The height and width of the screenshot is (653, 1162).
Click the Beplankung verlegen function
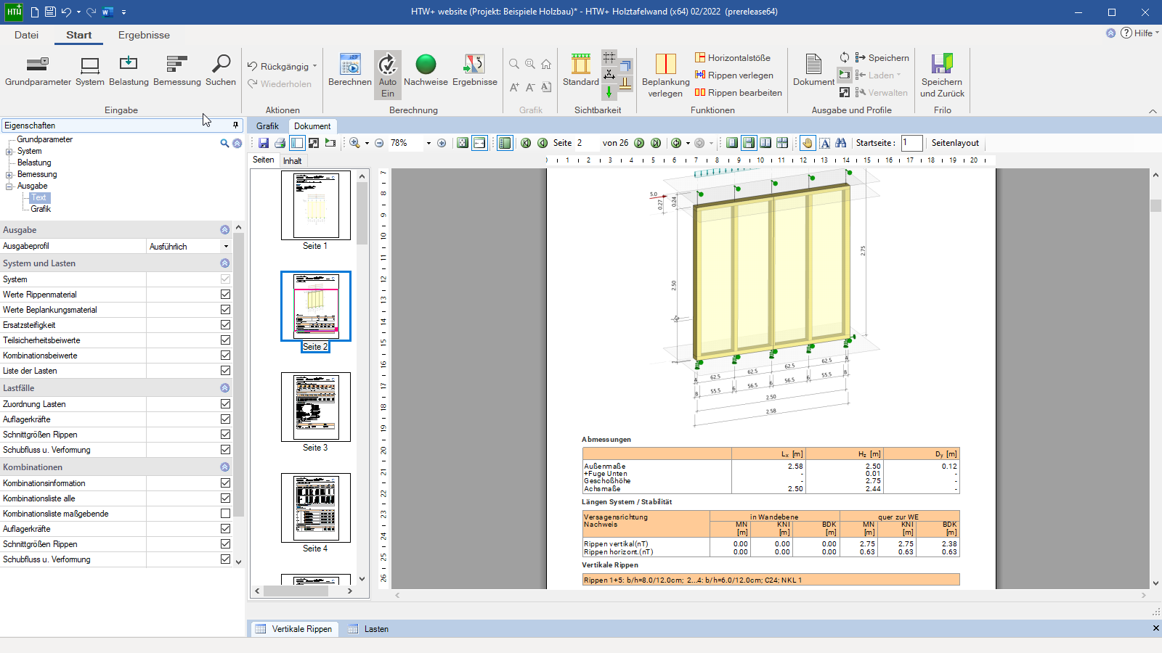[x=665, y=75]
